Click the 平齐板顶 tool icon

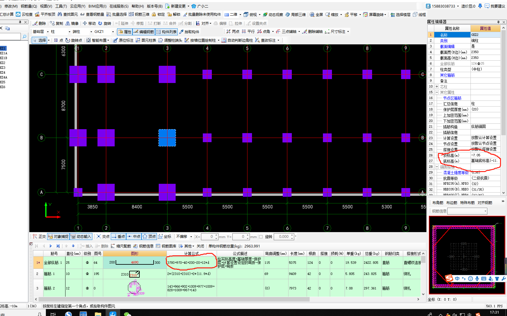(37, 14)
